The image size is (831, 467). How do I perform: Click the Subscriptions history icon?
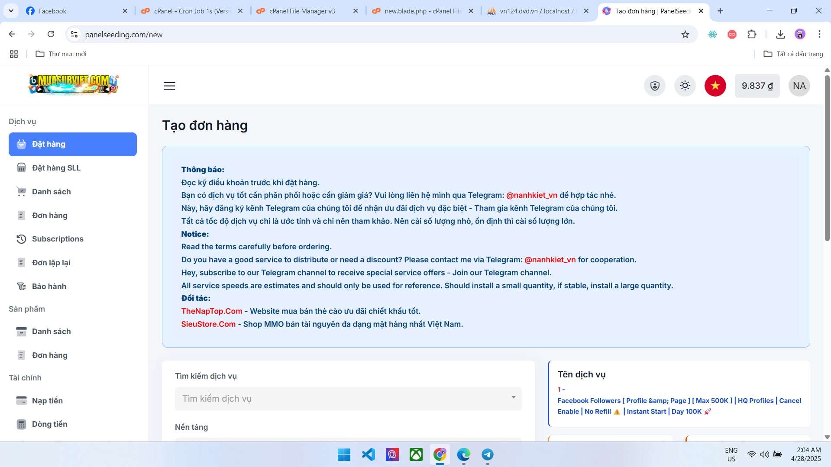21,239
